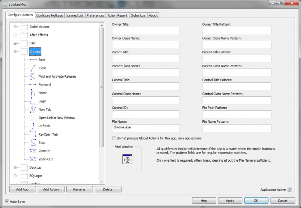Click the Re-Open Tab gesture icon
This screenshot has width=301, height=208.
click(33, 134)
